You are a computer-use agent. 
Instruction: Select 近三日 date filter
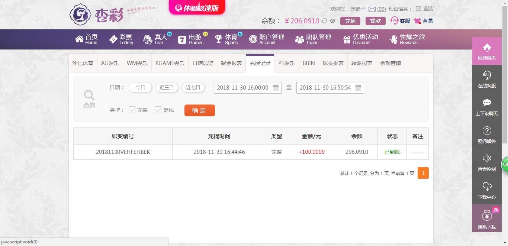[x=167, y=87]
